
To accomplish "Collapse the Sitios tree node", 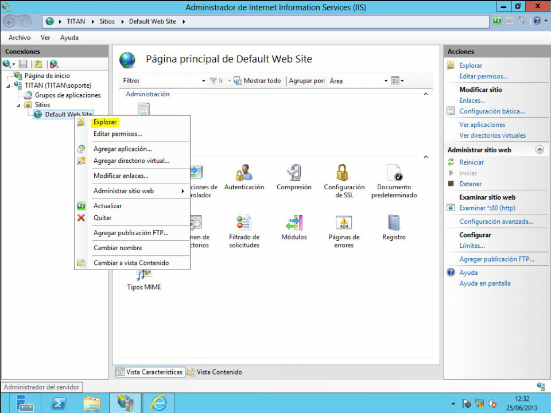I will point(18,105).
